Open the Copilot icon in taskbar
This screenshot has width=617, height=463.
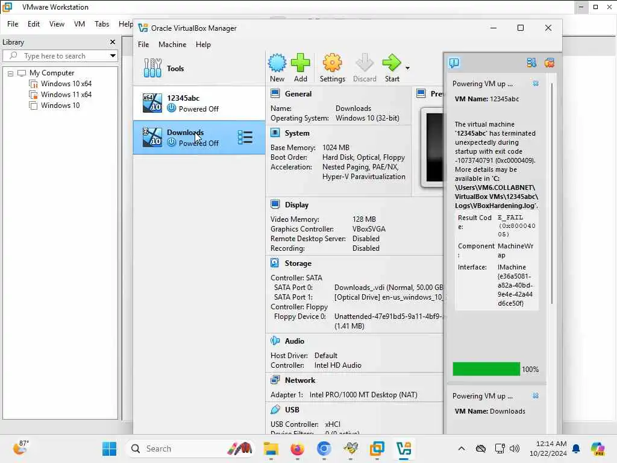598,449
